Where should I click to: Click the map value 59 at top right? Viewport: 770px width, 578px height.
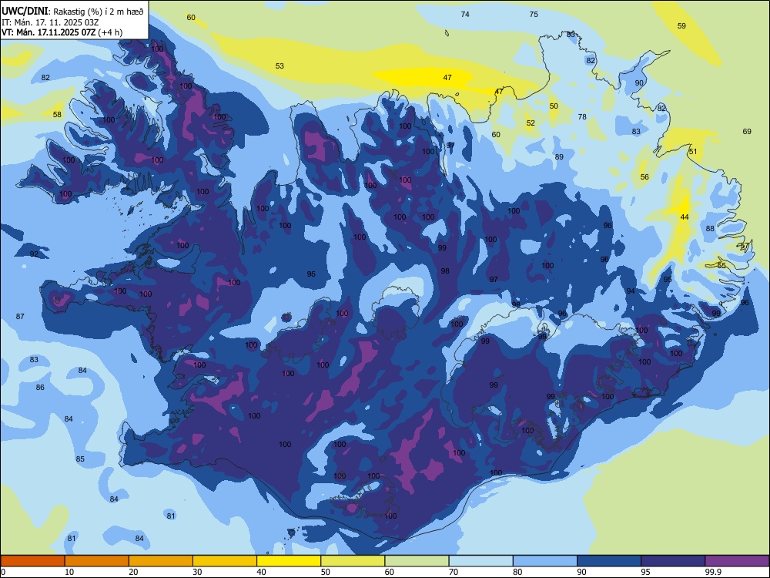[681, 25]
